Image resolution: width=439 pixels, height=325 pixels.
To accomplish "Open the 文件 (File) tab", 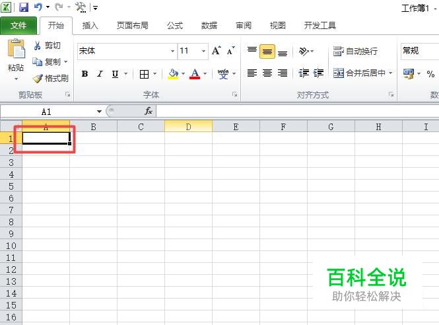I will pyautogui.click(x=18, y=26).
